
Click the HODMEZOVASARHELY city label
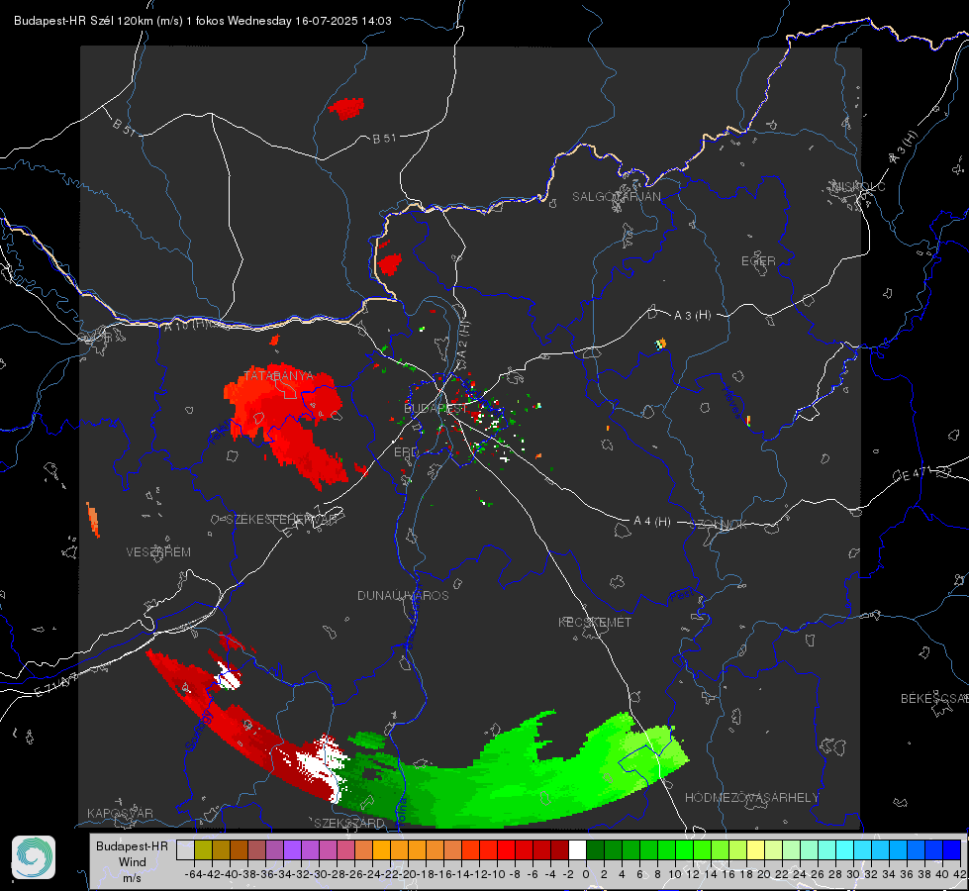[751, 798]
